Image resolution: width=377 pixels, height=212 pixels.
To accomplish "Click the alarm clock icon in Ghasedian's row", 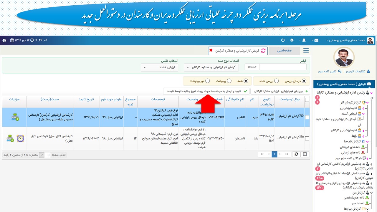I will 20,138.
